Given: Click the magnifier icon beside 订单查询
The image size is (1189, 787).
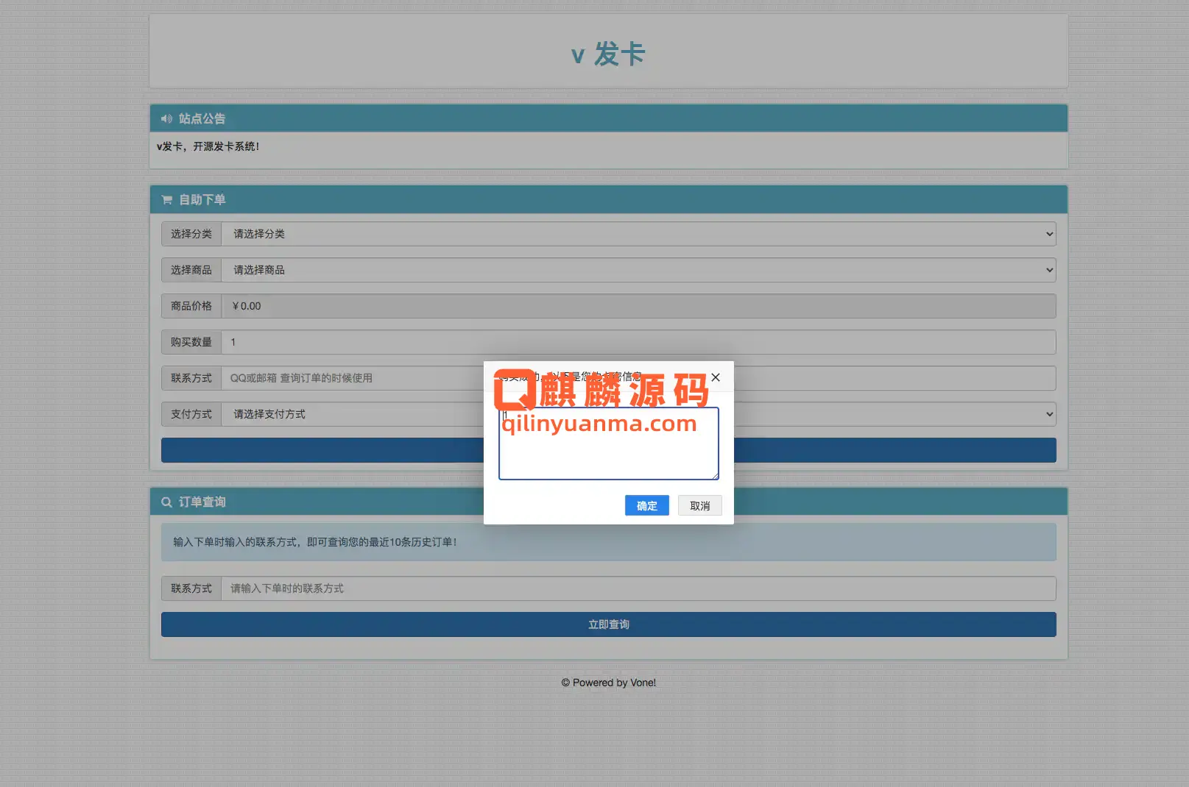Looking at the screenshot, I should tap(166, 502).
